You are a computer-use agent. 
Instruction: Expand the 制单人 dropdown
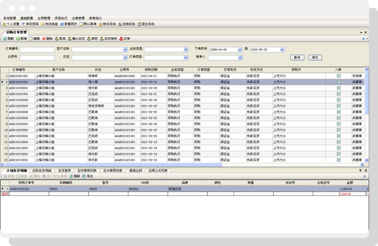tap(240, 58)
